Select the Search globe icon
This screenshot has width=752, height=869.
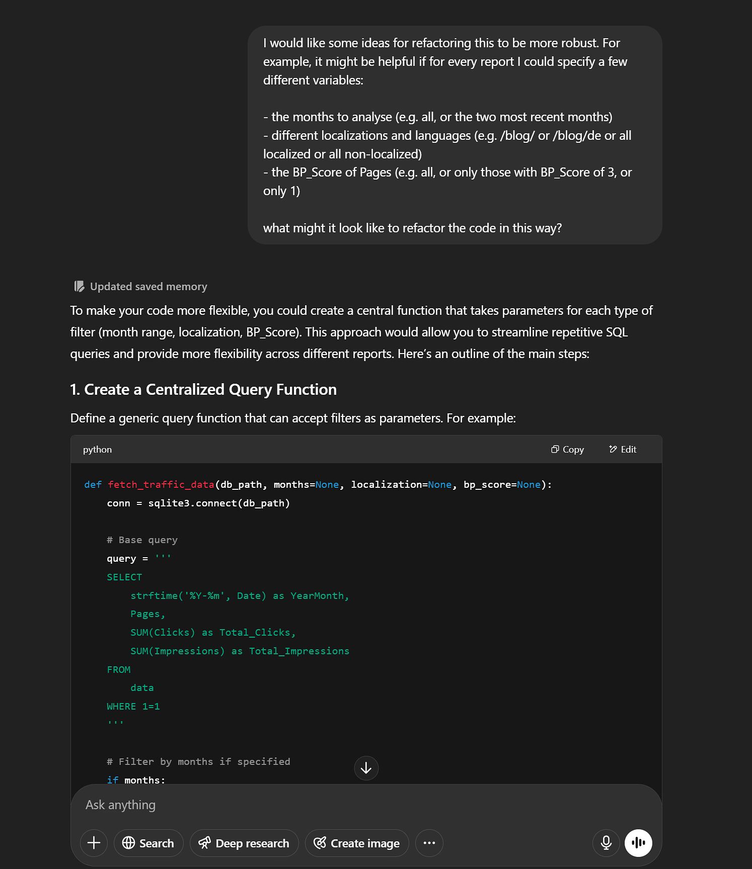pyautogui.click(x=129, y=843)
